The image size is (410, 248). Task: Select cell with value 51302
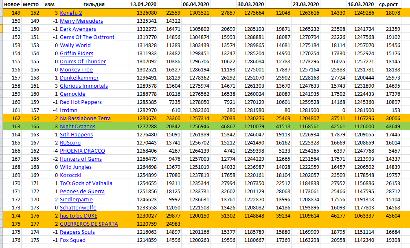(x=223, y=216)
